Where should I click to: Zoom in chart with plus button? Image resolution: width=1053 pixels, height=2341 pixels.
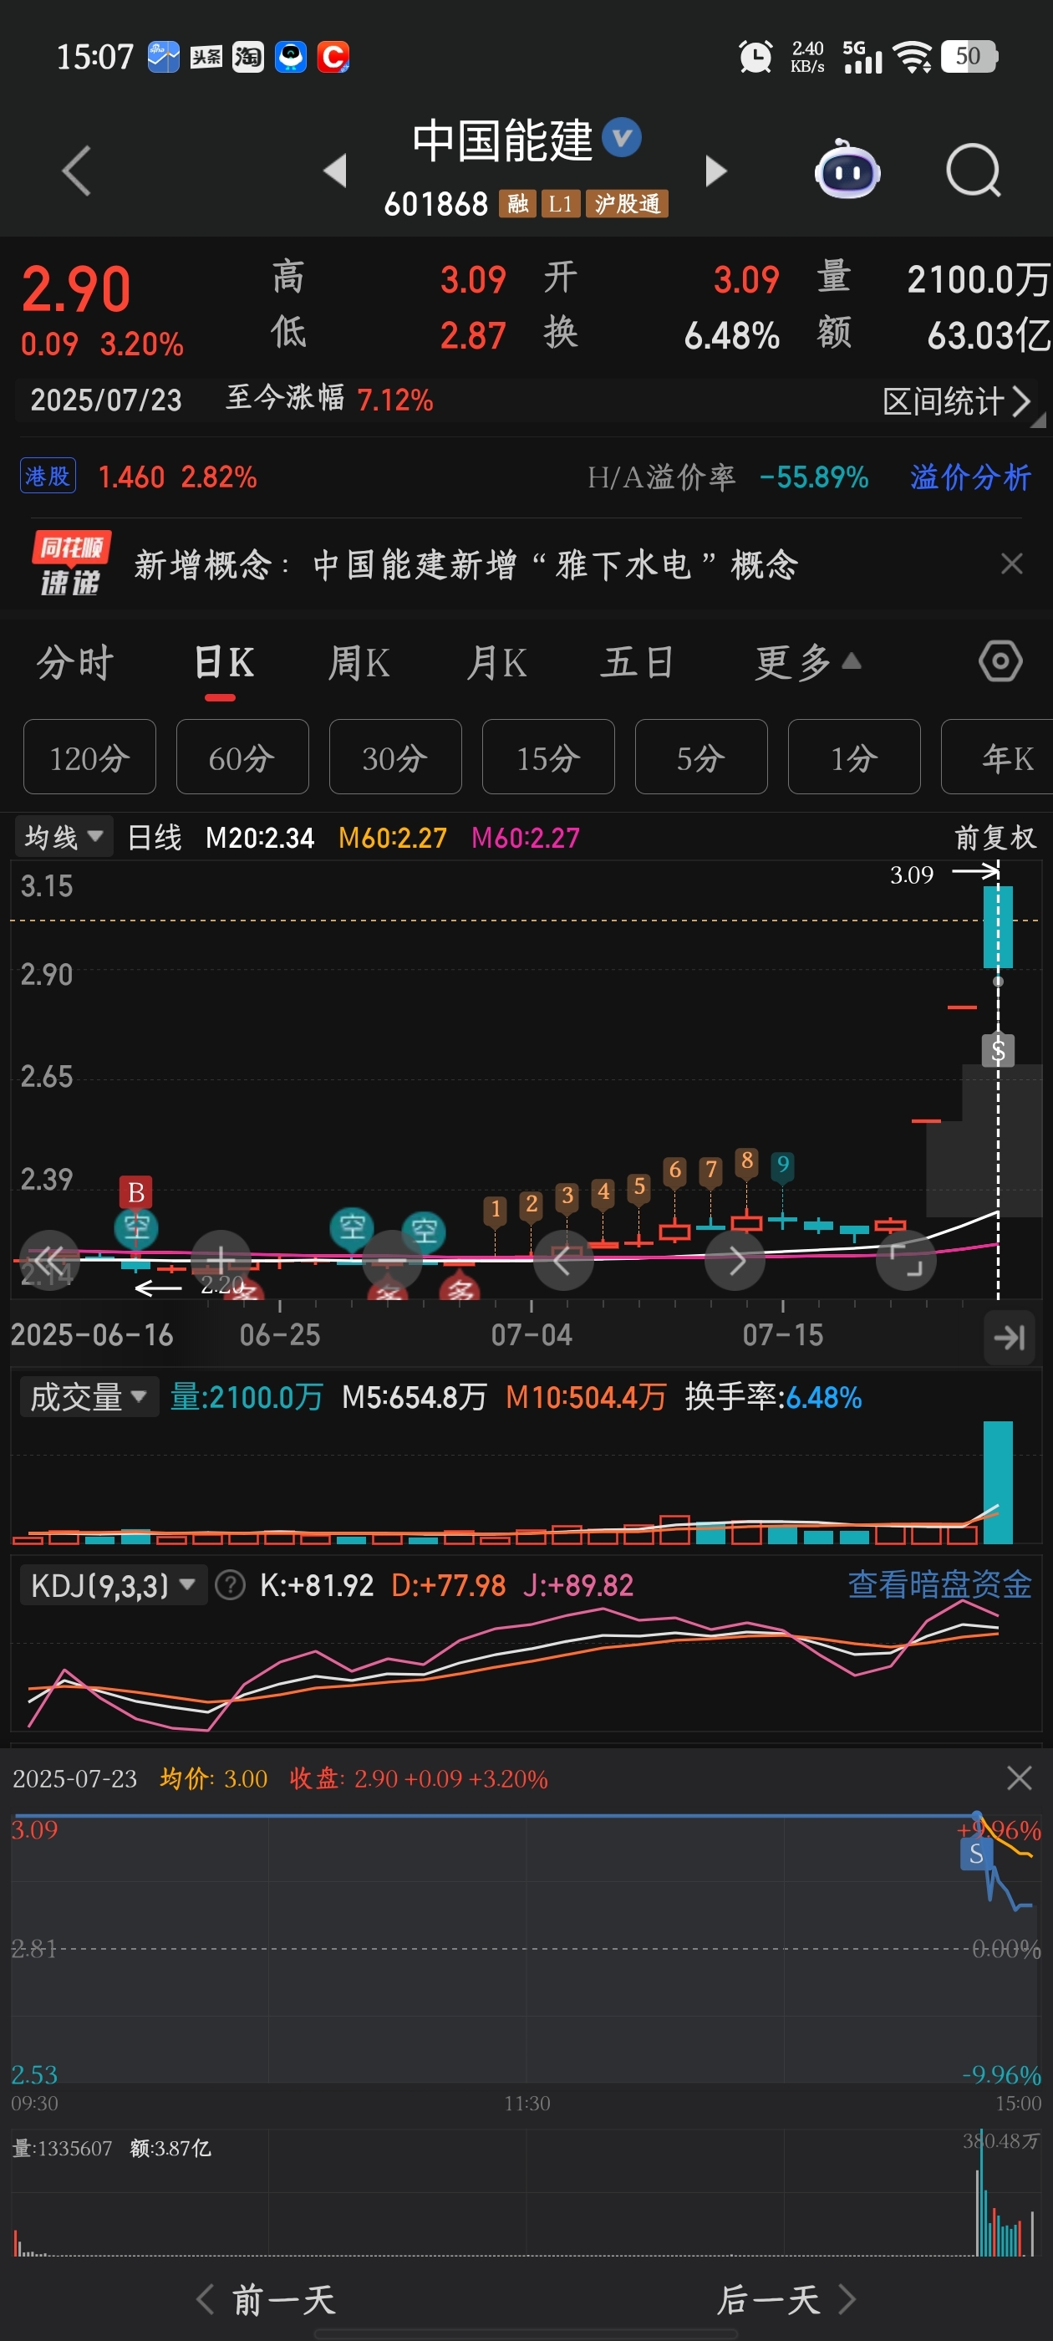[221, 1260]
